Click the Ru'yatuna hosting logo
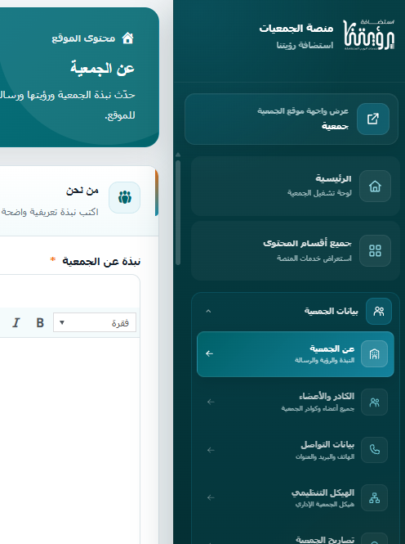Screen dimensions: 405x544 click(368, 34)
